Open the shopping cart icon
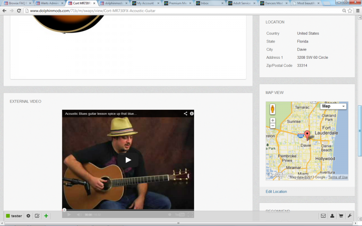 [341, 216]
